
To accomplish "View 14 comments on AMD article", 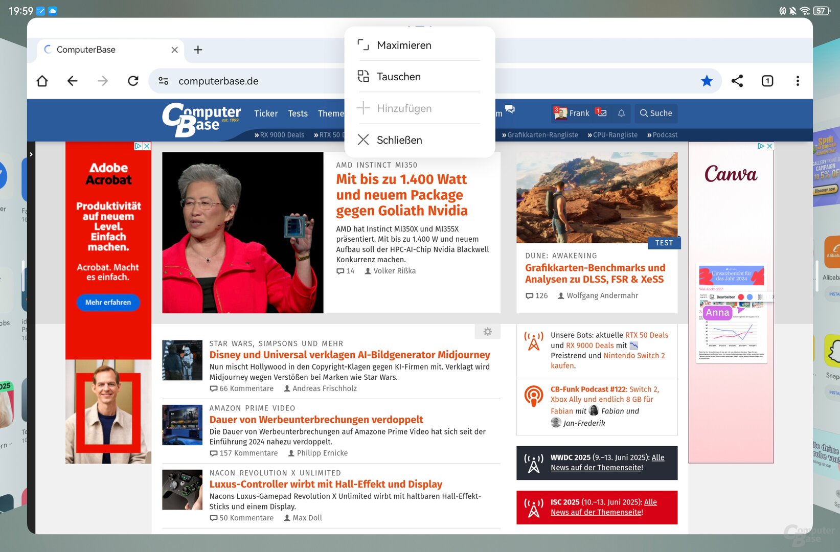I will point(346,271).
